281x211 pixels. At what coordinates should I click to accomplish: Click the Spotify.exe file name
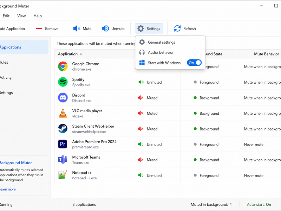click(81, 85)
